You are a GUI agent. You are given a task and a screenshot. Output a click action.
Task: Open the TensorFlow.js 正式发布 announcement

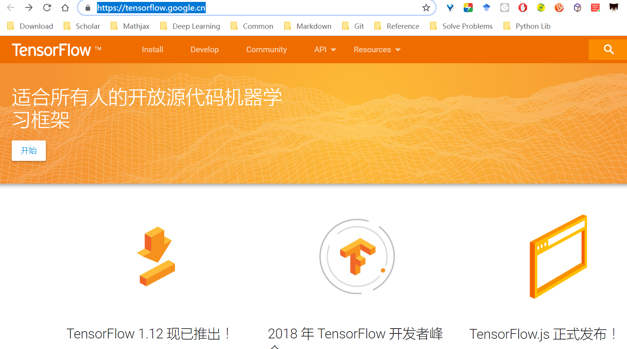coord(543,334)
